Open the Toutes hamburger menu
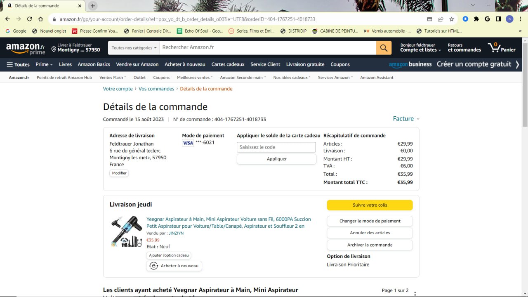 (x=18, y=64)
